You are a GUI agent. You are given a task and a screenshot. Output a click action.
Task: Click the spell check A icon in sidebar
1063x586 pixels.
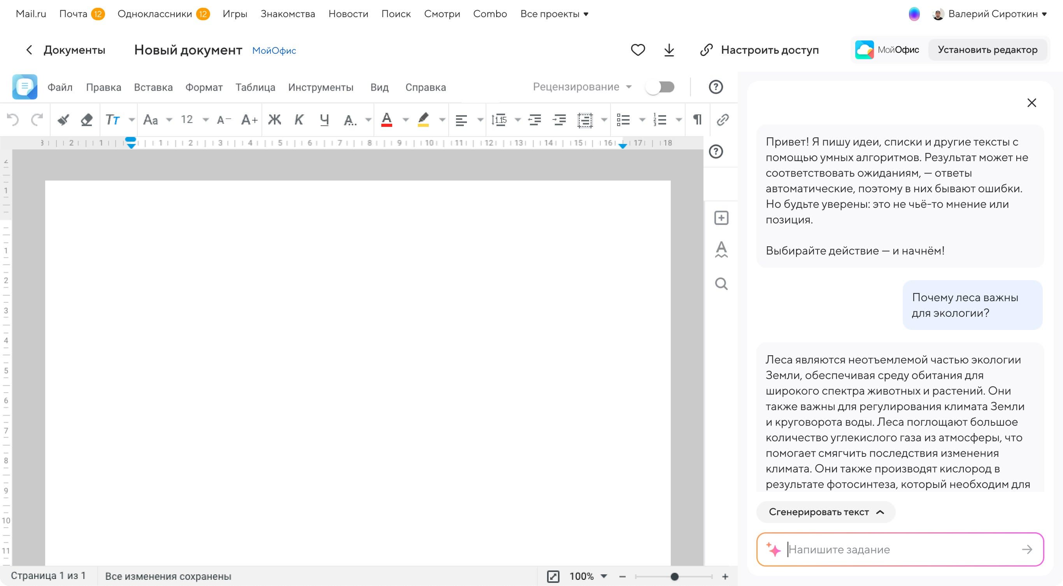[721, 250]
